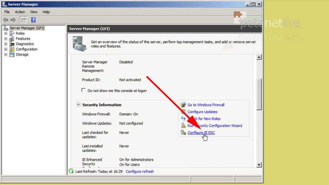Click the Diagnostics tree icon

12,44
